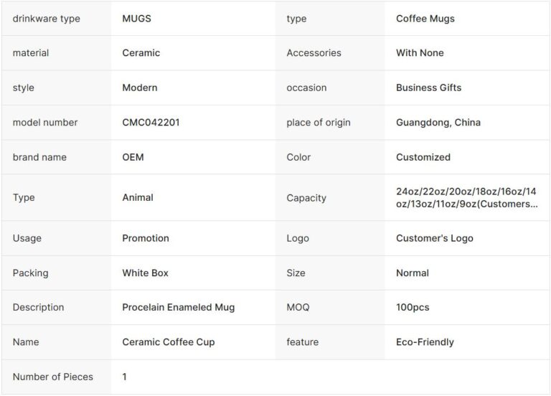Click the 'Animal' type value
Viewport: 551px width, 396px height.
pos(138,197)
